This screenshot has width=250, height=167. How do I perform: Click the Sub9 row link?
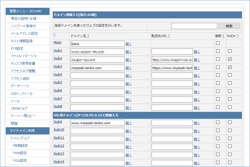click(58, 122)
